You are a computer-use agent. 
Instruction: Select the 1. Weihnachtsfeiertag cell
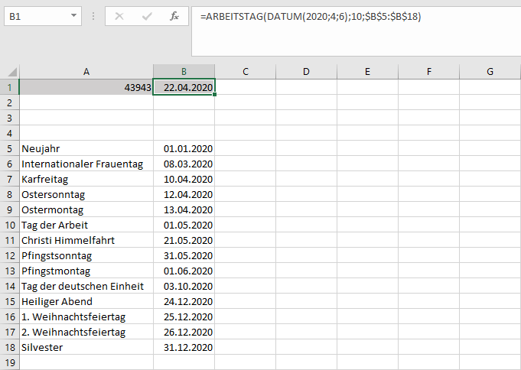point(86,316)
